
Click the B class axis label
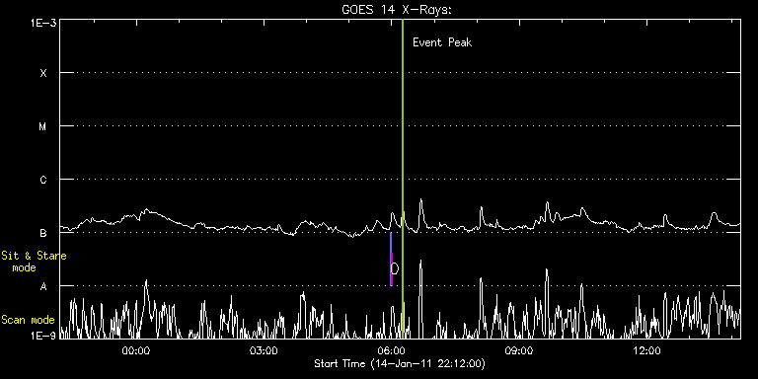click(43, 233)
